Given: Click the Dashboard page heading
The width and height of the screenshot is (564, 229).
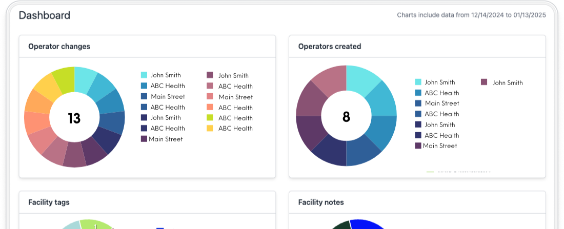Looking at the screenshot, I should (x=45, y=15).
